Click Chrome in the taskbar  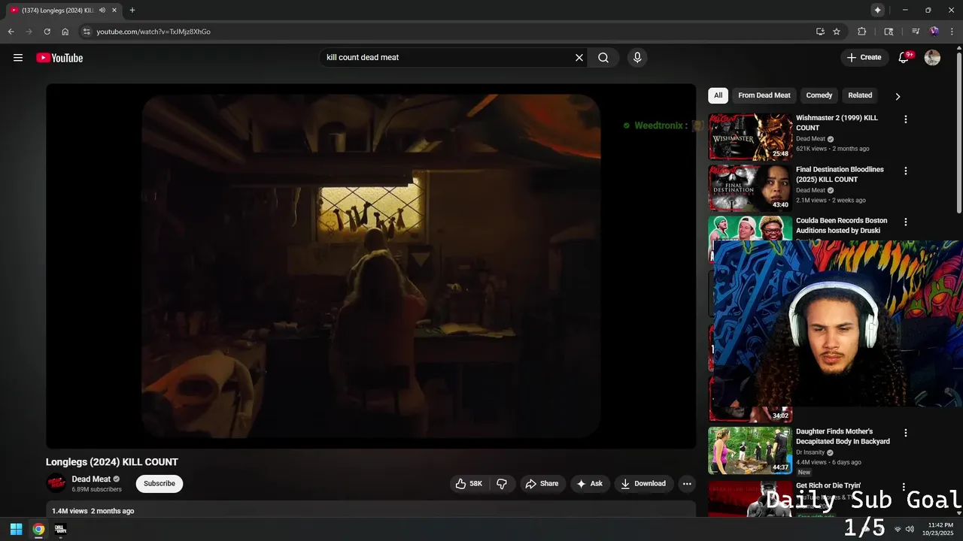point(38,529)
